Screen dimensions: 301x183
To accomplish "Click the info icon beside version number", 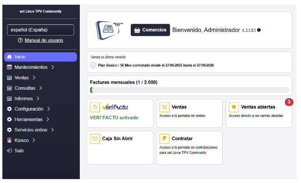I will tap(259, 30).
